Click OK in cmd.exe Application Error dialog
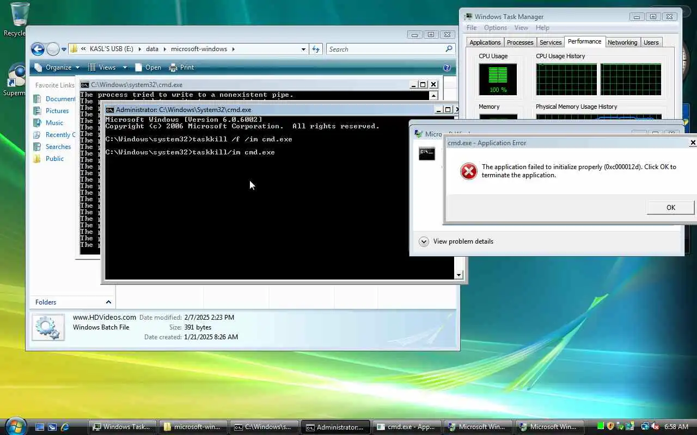This screenshot has width=697, height=435. coord(670,207)
